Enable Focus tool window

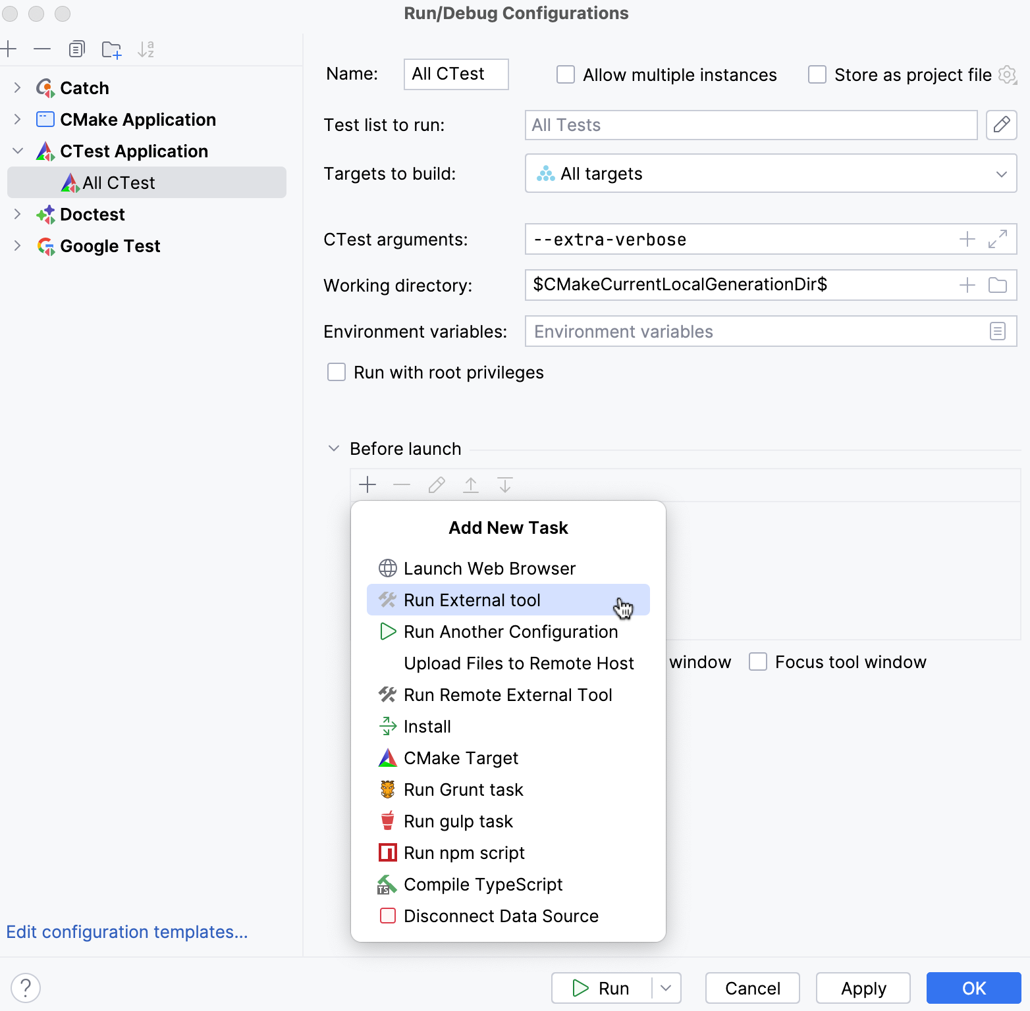pos(758,661)
